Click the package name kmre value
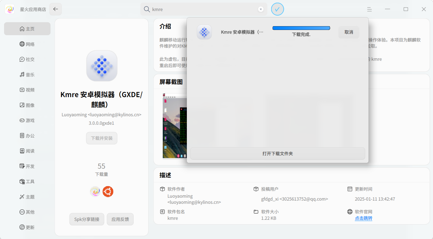Screen dimensions: 433x239 (173, 218)
